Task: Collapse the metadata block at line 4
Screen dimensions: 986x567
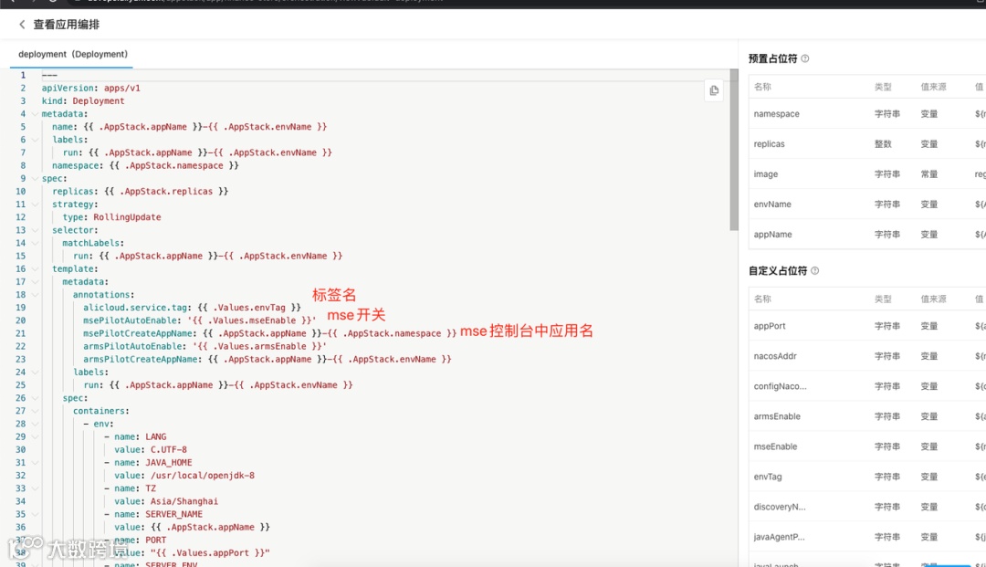Action: 36,114
